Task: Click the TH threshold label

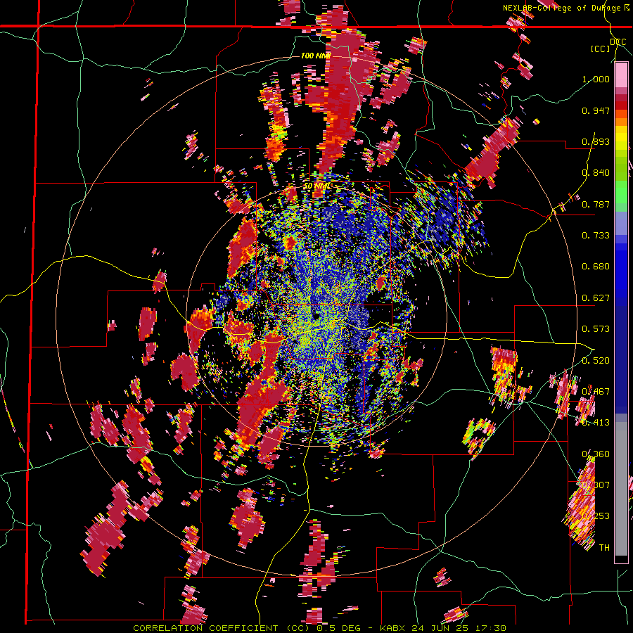Action: click(604, 548)
